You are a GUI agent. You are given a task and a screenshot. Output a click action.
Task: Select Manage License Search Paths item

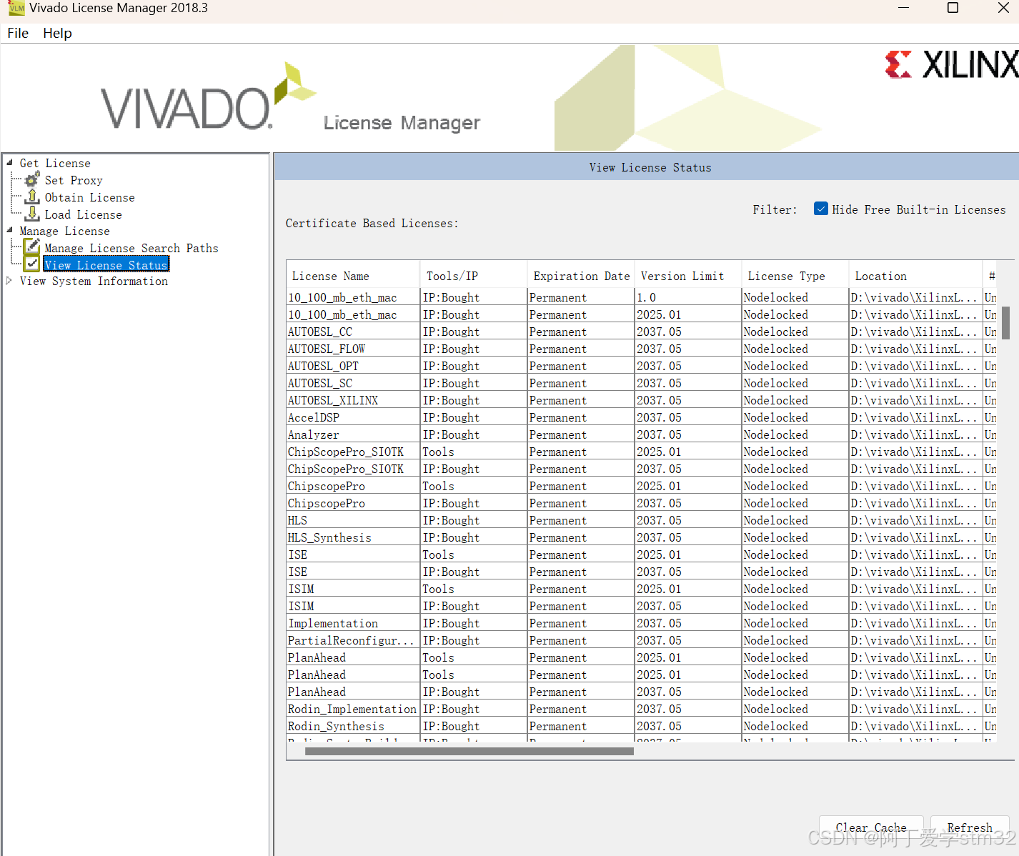(131, 248)
